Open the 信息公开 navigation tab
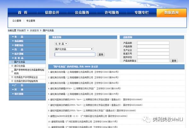 tap(52, 13)
